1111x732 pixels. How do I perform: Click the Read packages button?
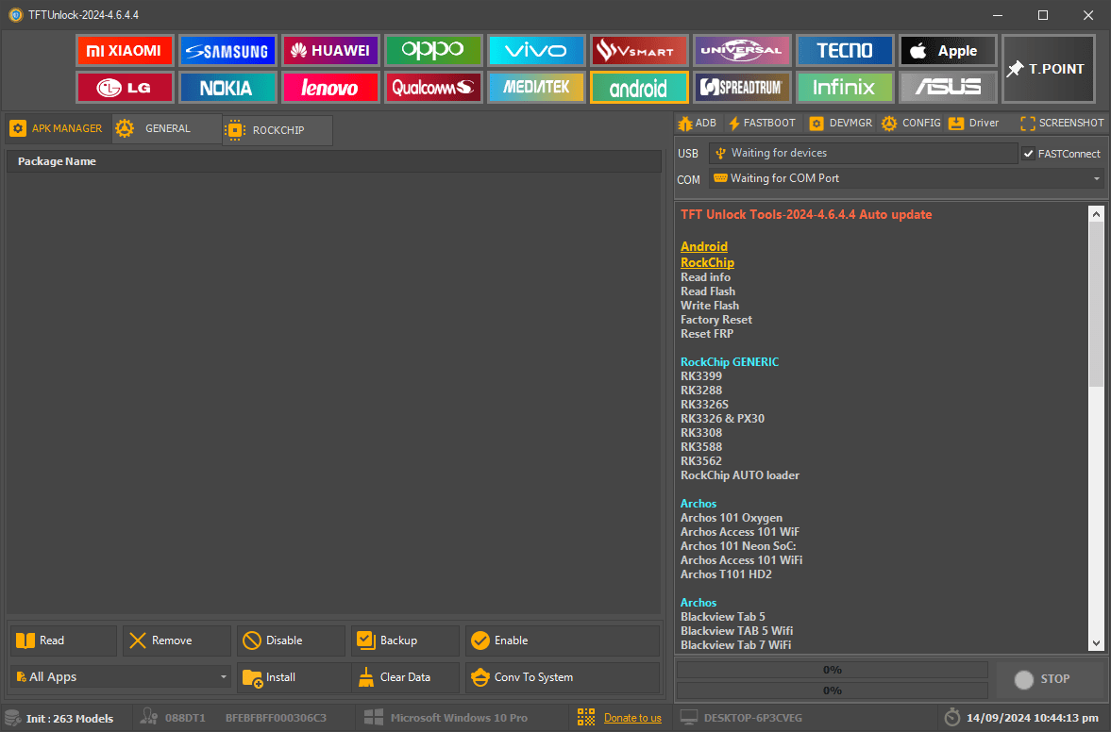click(x=63, y=640)
